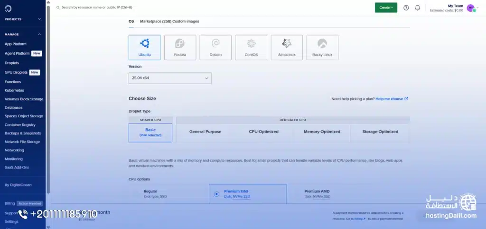This screenshot has width=486, height=229.
Task: Open Volumes Block Storage
Action: pos(24,99)
